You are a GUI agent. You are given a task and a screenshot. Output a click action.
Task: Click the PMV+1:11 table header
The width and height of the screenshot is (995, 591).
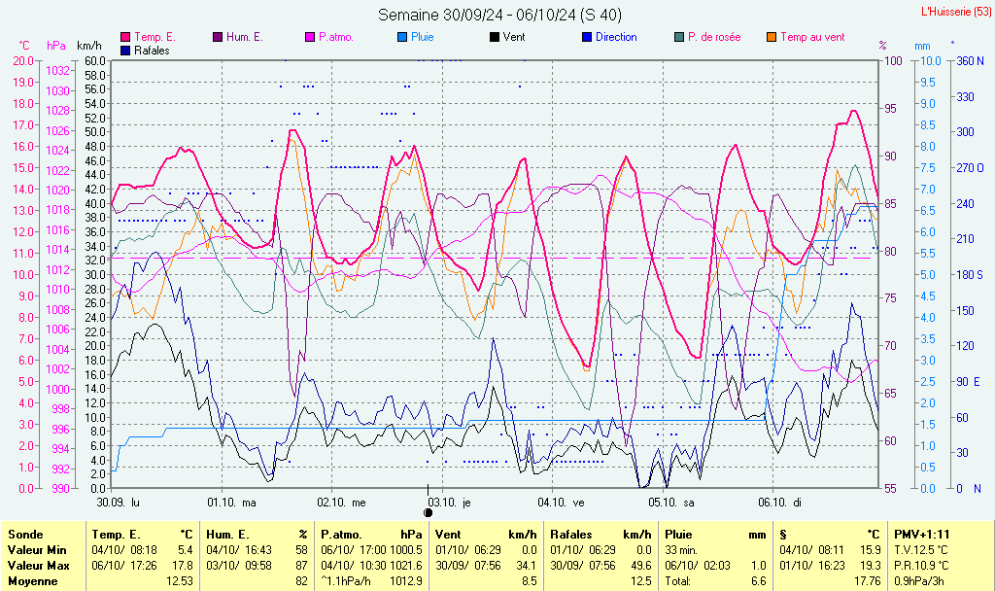[x=922, y=535]
